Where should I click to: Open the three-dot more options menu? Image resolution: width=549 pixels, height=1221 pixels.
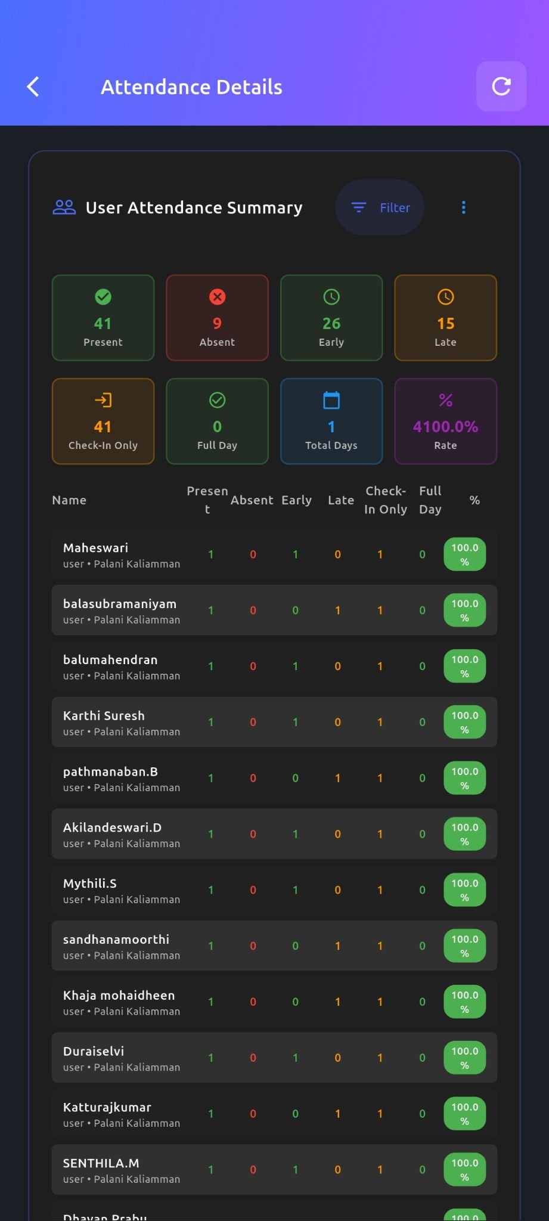pyautogui.click(x=464, y=207)
